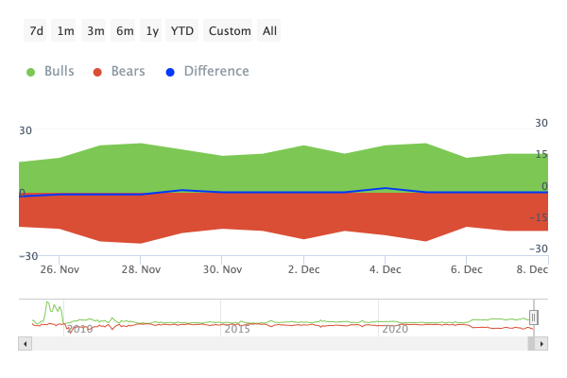
Task: Open the Custom date range option
Action: coord(228,31)
